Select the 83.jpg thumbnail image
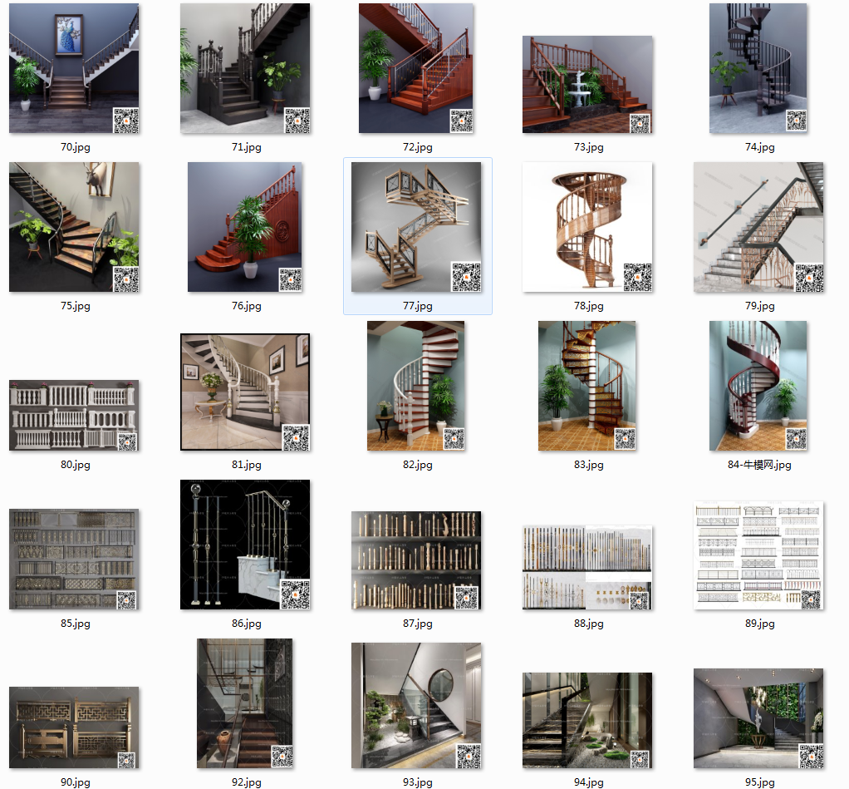The image size is (849, 789). pyautogui.click(x=587, y=386)
